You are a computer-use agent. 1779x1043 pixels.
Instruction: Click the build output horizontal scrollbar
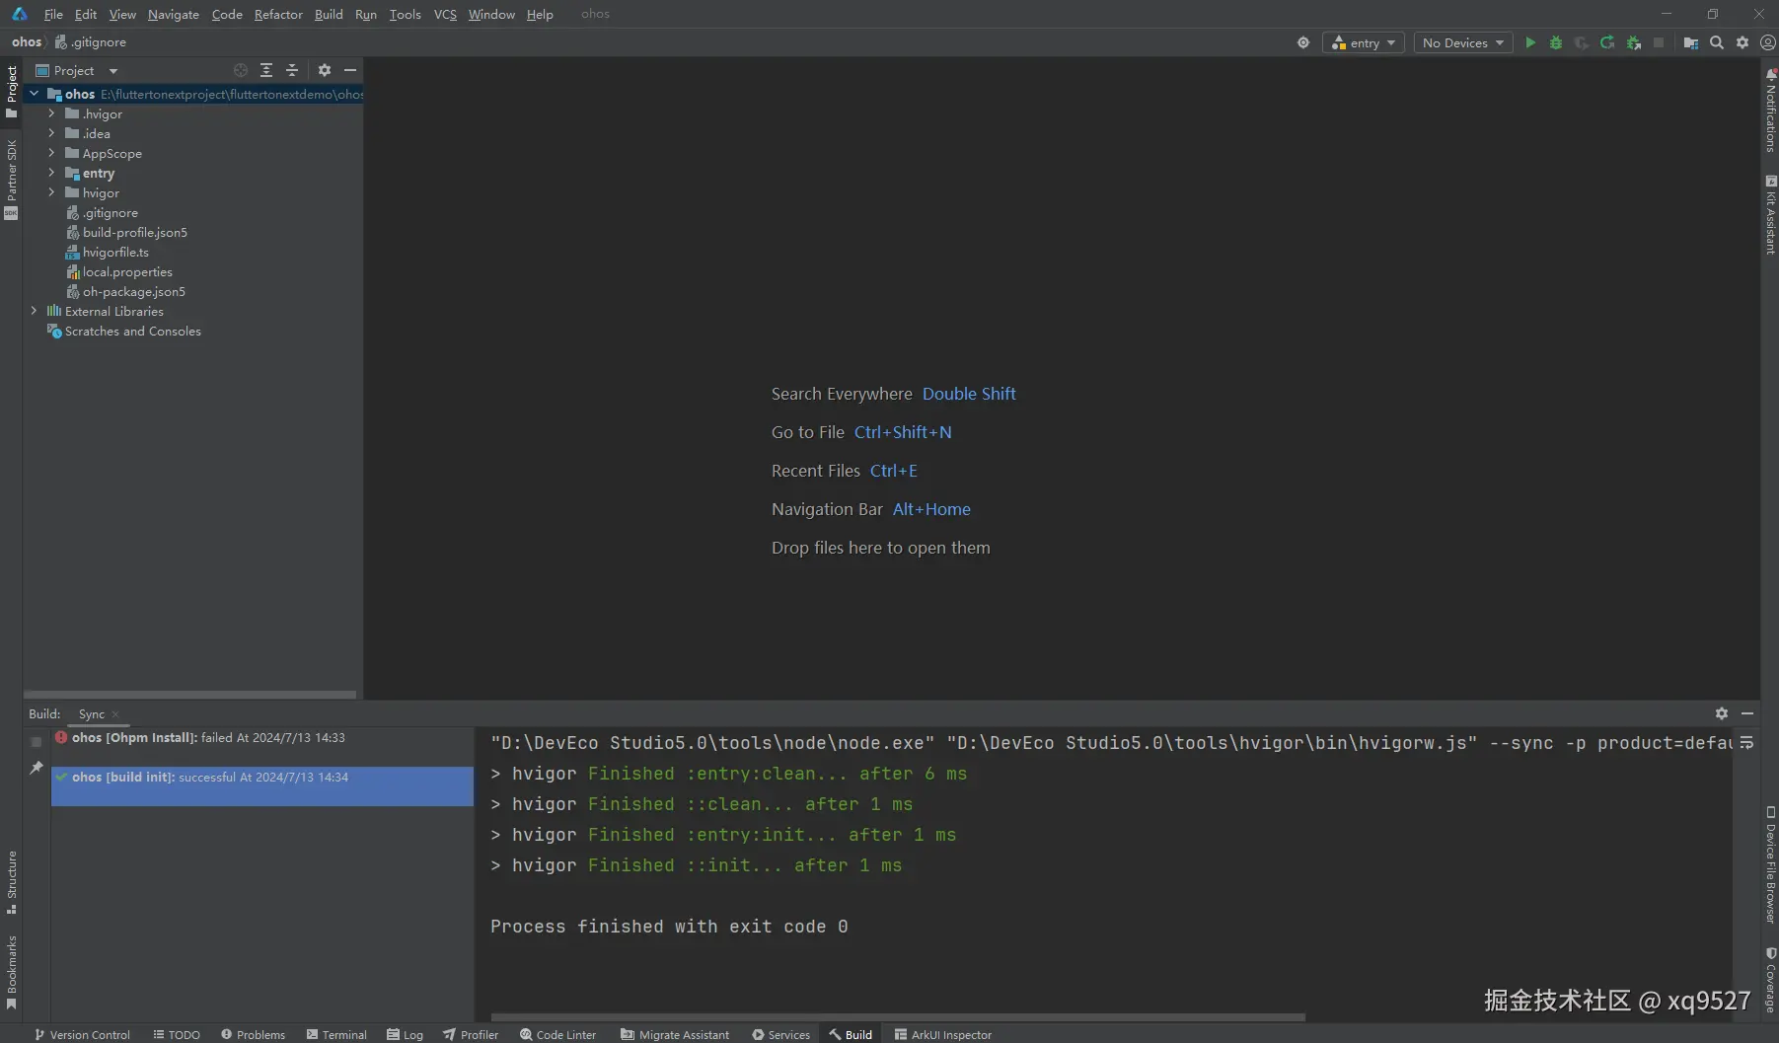coord(898,1016)
